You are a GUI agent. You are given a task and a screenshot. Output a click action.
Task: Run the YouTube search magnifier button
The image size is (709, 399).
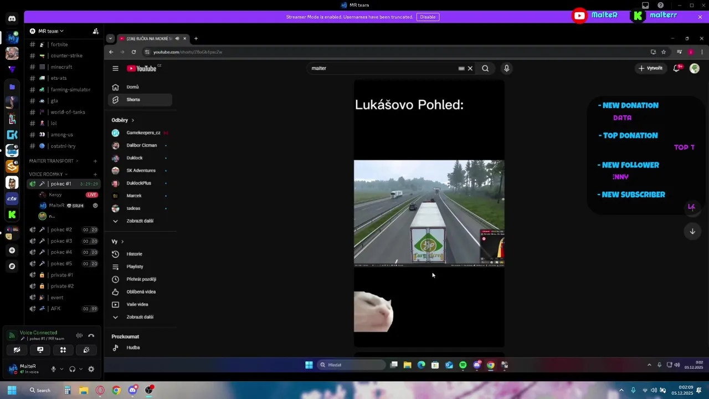[485, 68]
